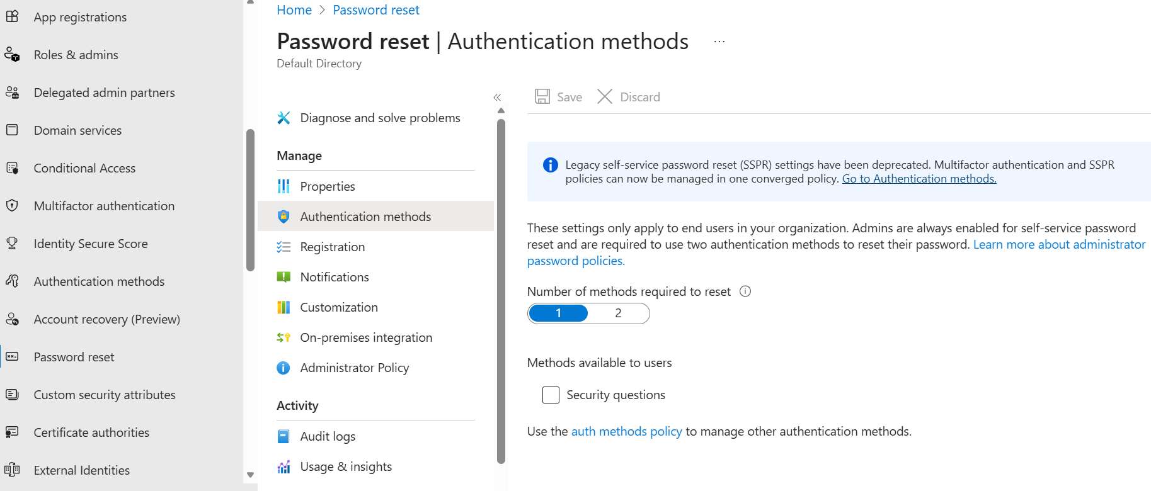
Task: Click the App registrations icon
Action: [x=12, y=16]
